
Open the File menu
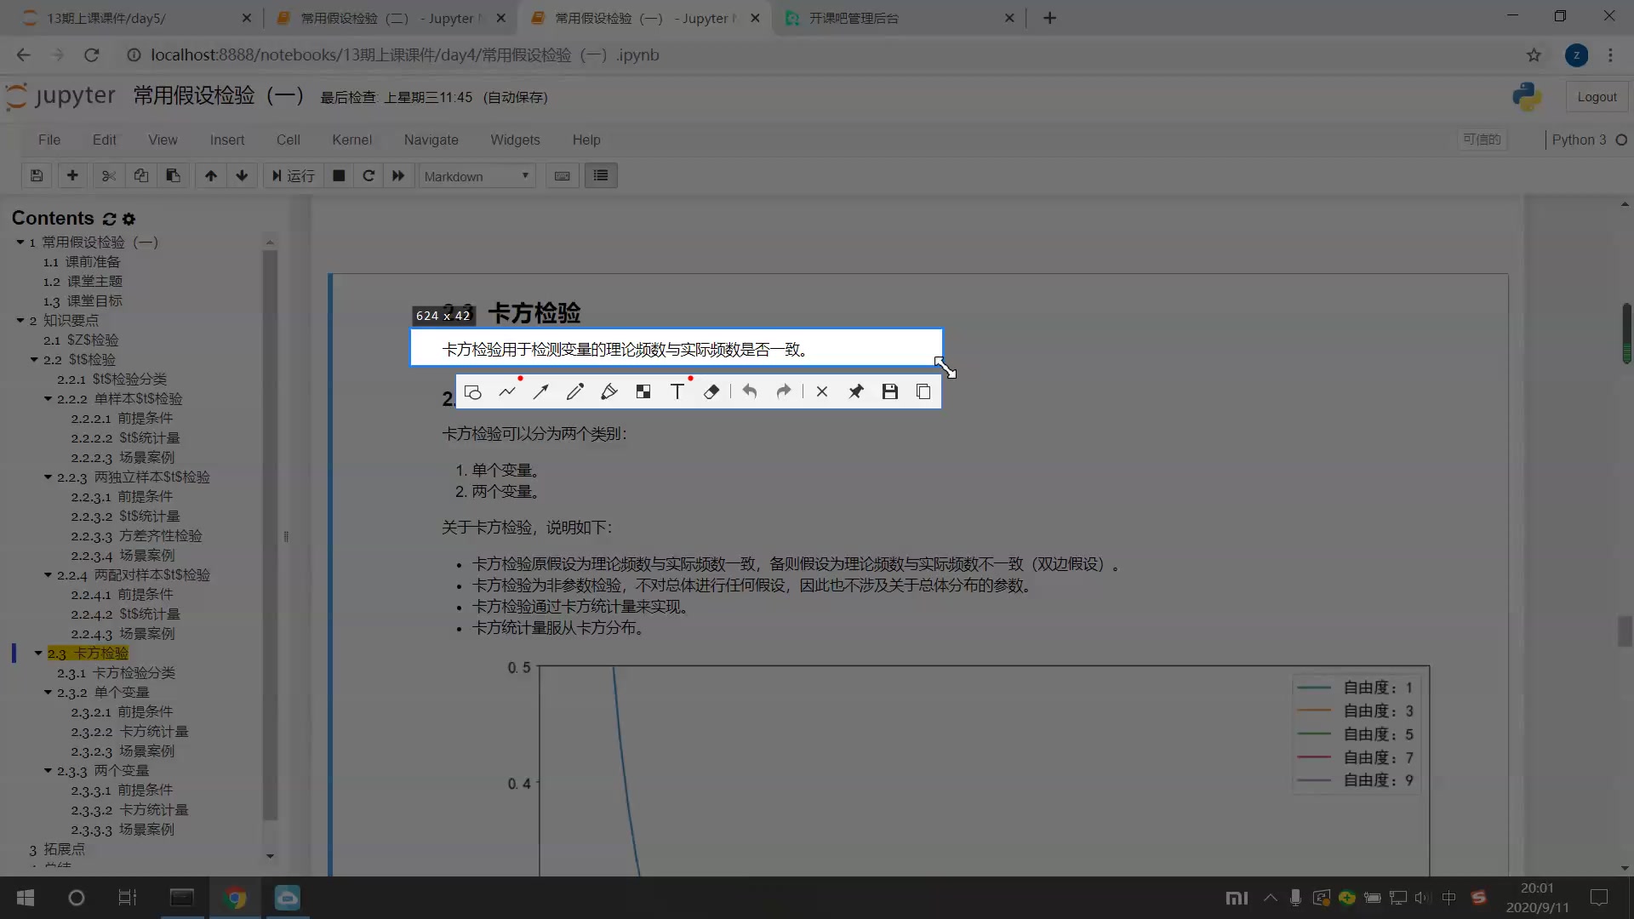[49, 140]
